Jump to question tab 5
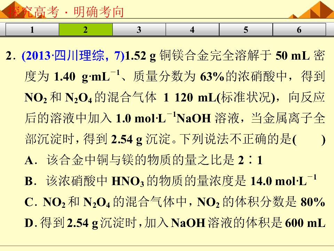Viewport: 334px width, 251px height. tap(246, 29)
